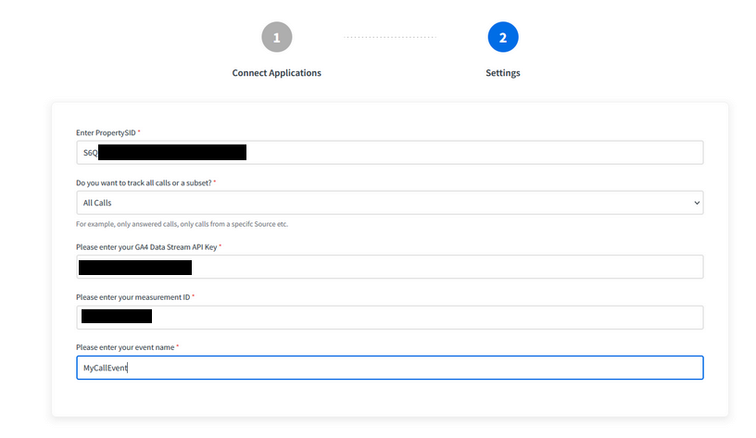Viewport: 756px width, 438px height.
Task: Go to step 1 Connect Applications circle
Action: (x=277, y=37)
